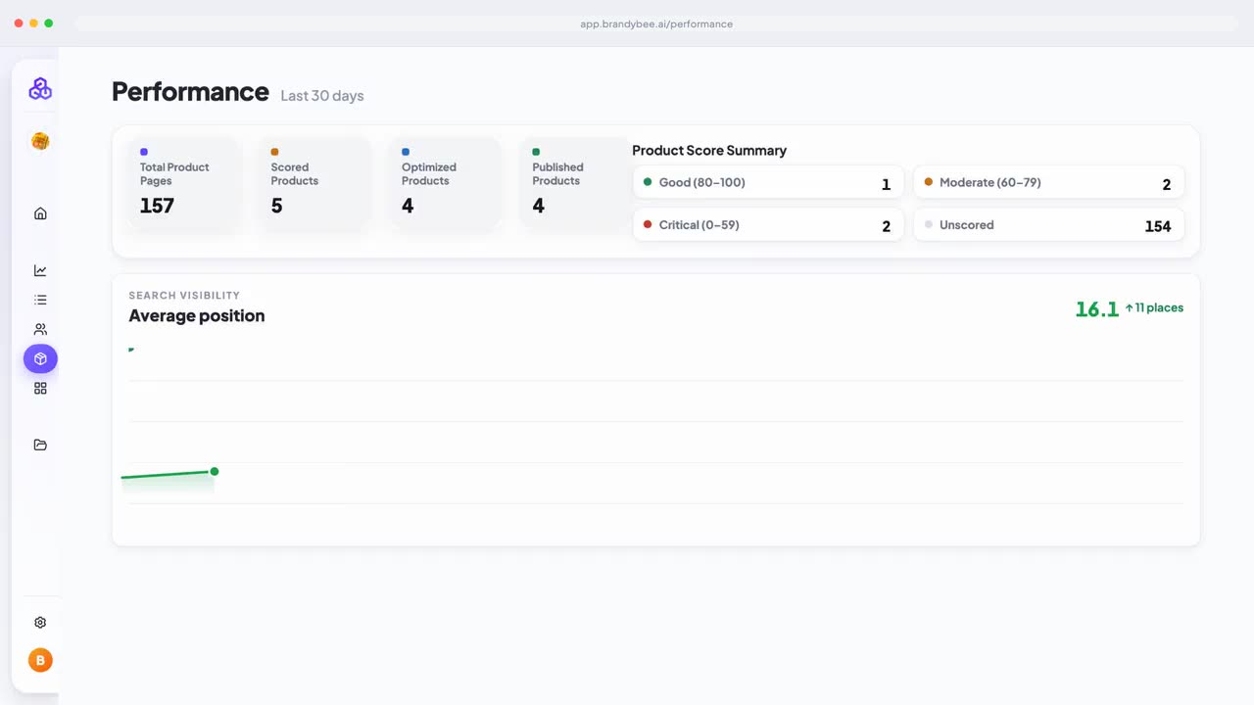Screen dimensions: 1254x705
Task: Maximize the window with the green button
Action: pyautogui.click(x=49, y=23)
